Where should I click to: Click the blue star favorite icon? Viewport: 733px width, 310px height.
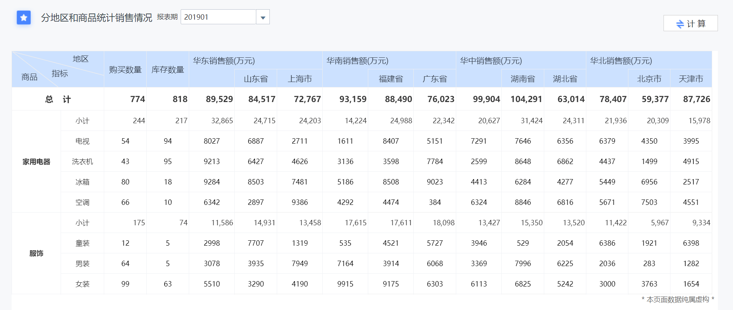[24, 17]
